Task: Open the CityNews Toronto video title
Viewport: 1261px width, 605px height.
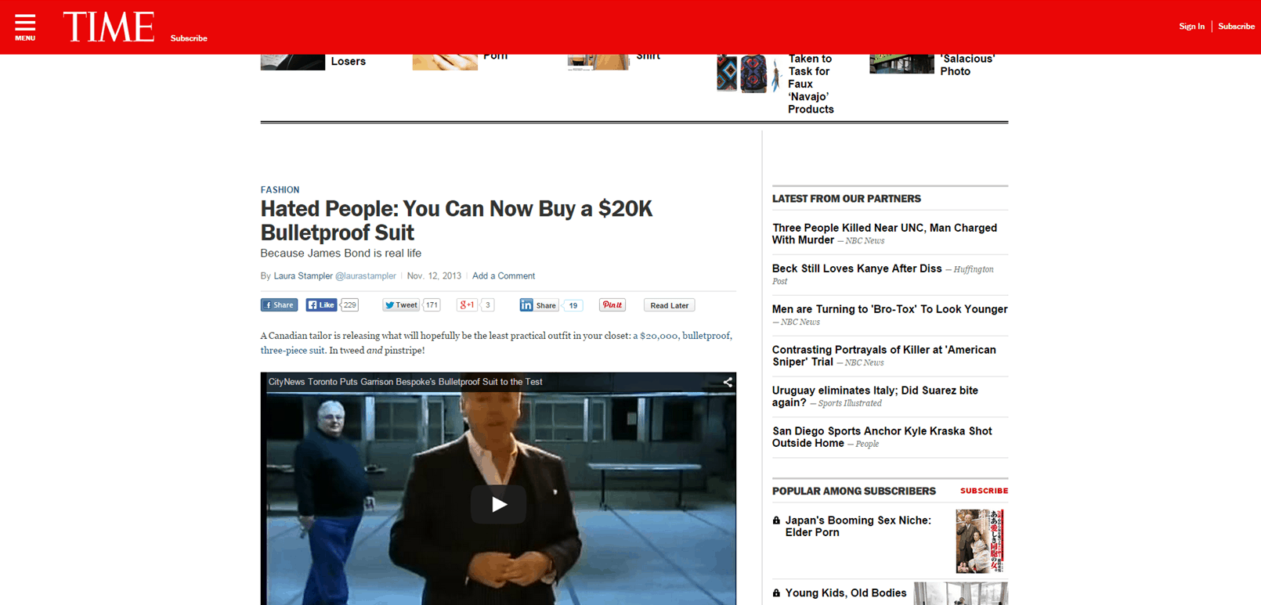Action: click(405, 382)
